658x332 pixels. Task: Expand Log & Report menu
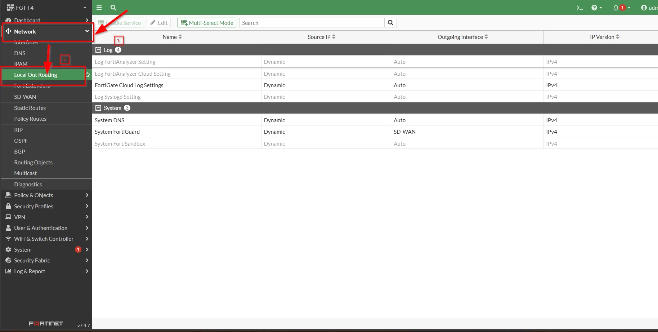(46, 271)
